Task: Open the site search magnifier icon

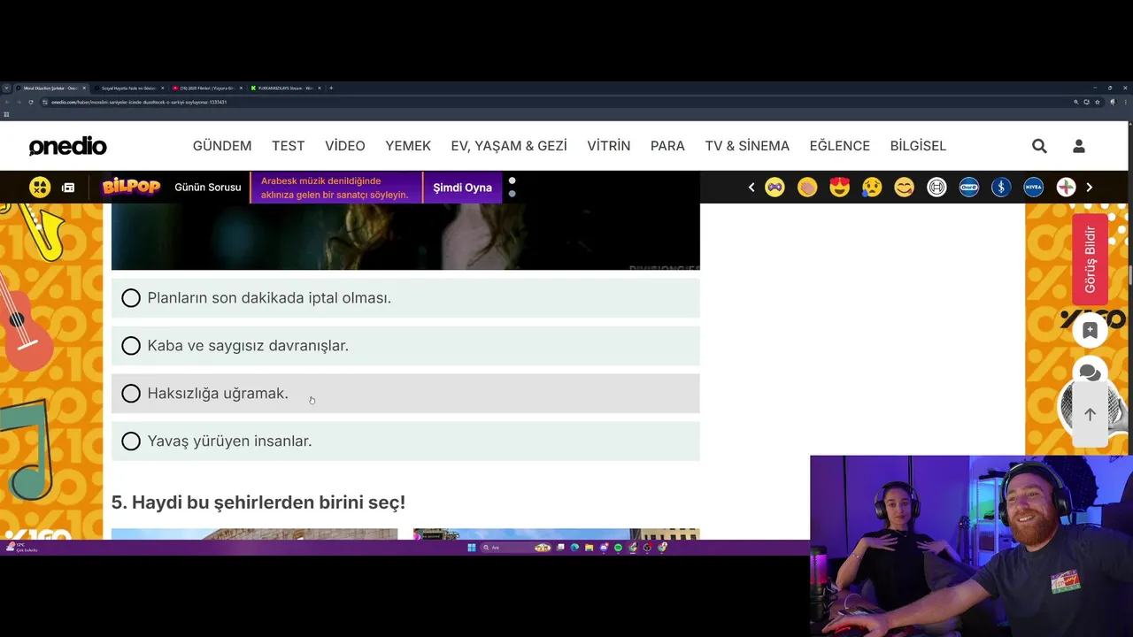Action: (x=1039, y=146)
